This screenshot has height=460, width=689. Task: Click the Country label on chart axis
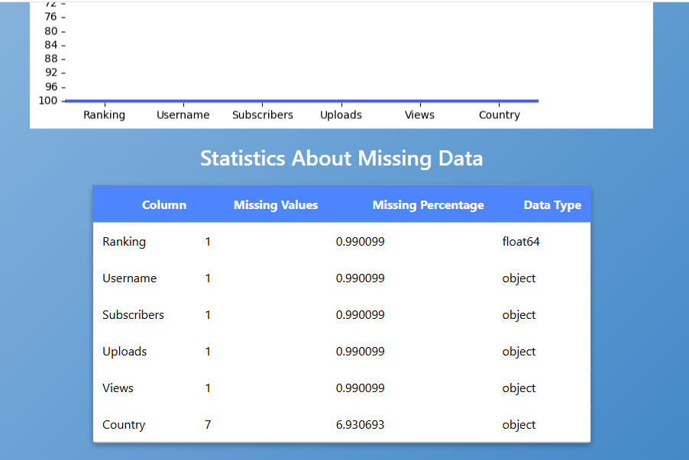[x=499, y=115]
